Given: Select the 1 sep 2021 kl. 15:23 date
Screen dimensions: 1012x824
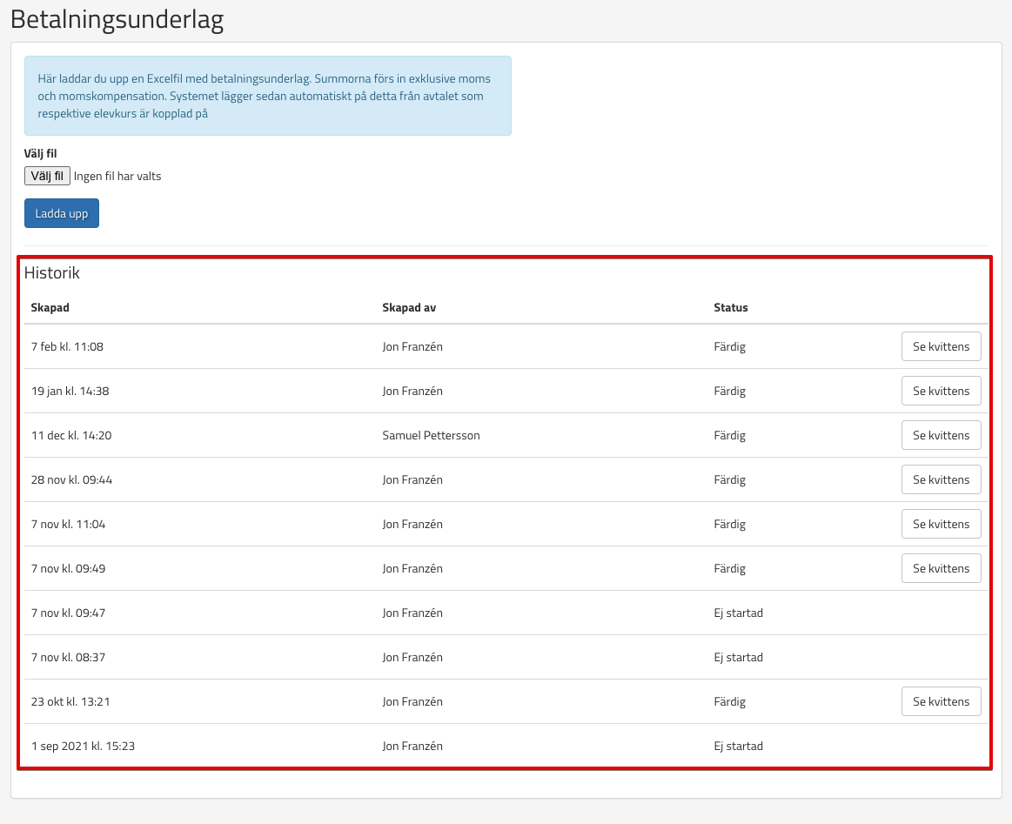Looking at the screenshot, I should (83, 746).
